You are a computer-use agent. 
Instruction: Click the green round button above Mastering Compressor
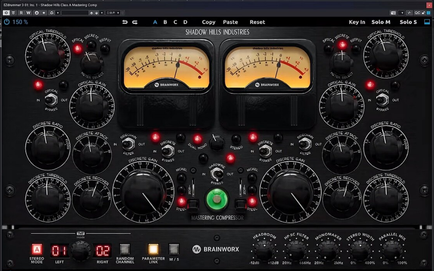coord(217,199)
